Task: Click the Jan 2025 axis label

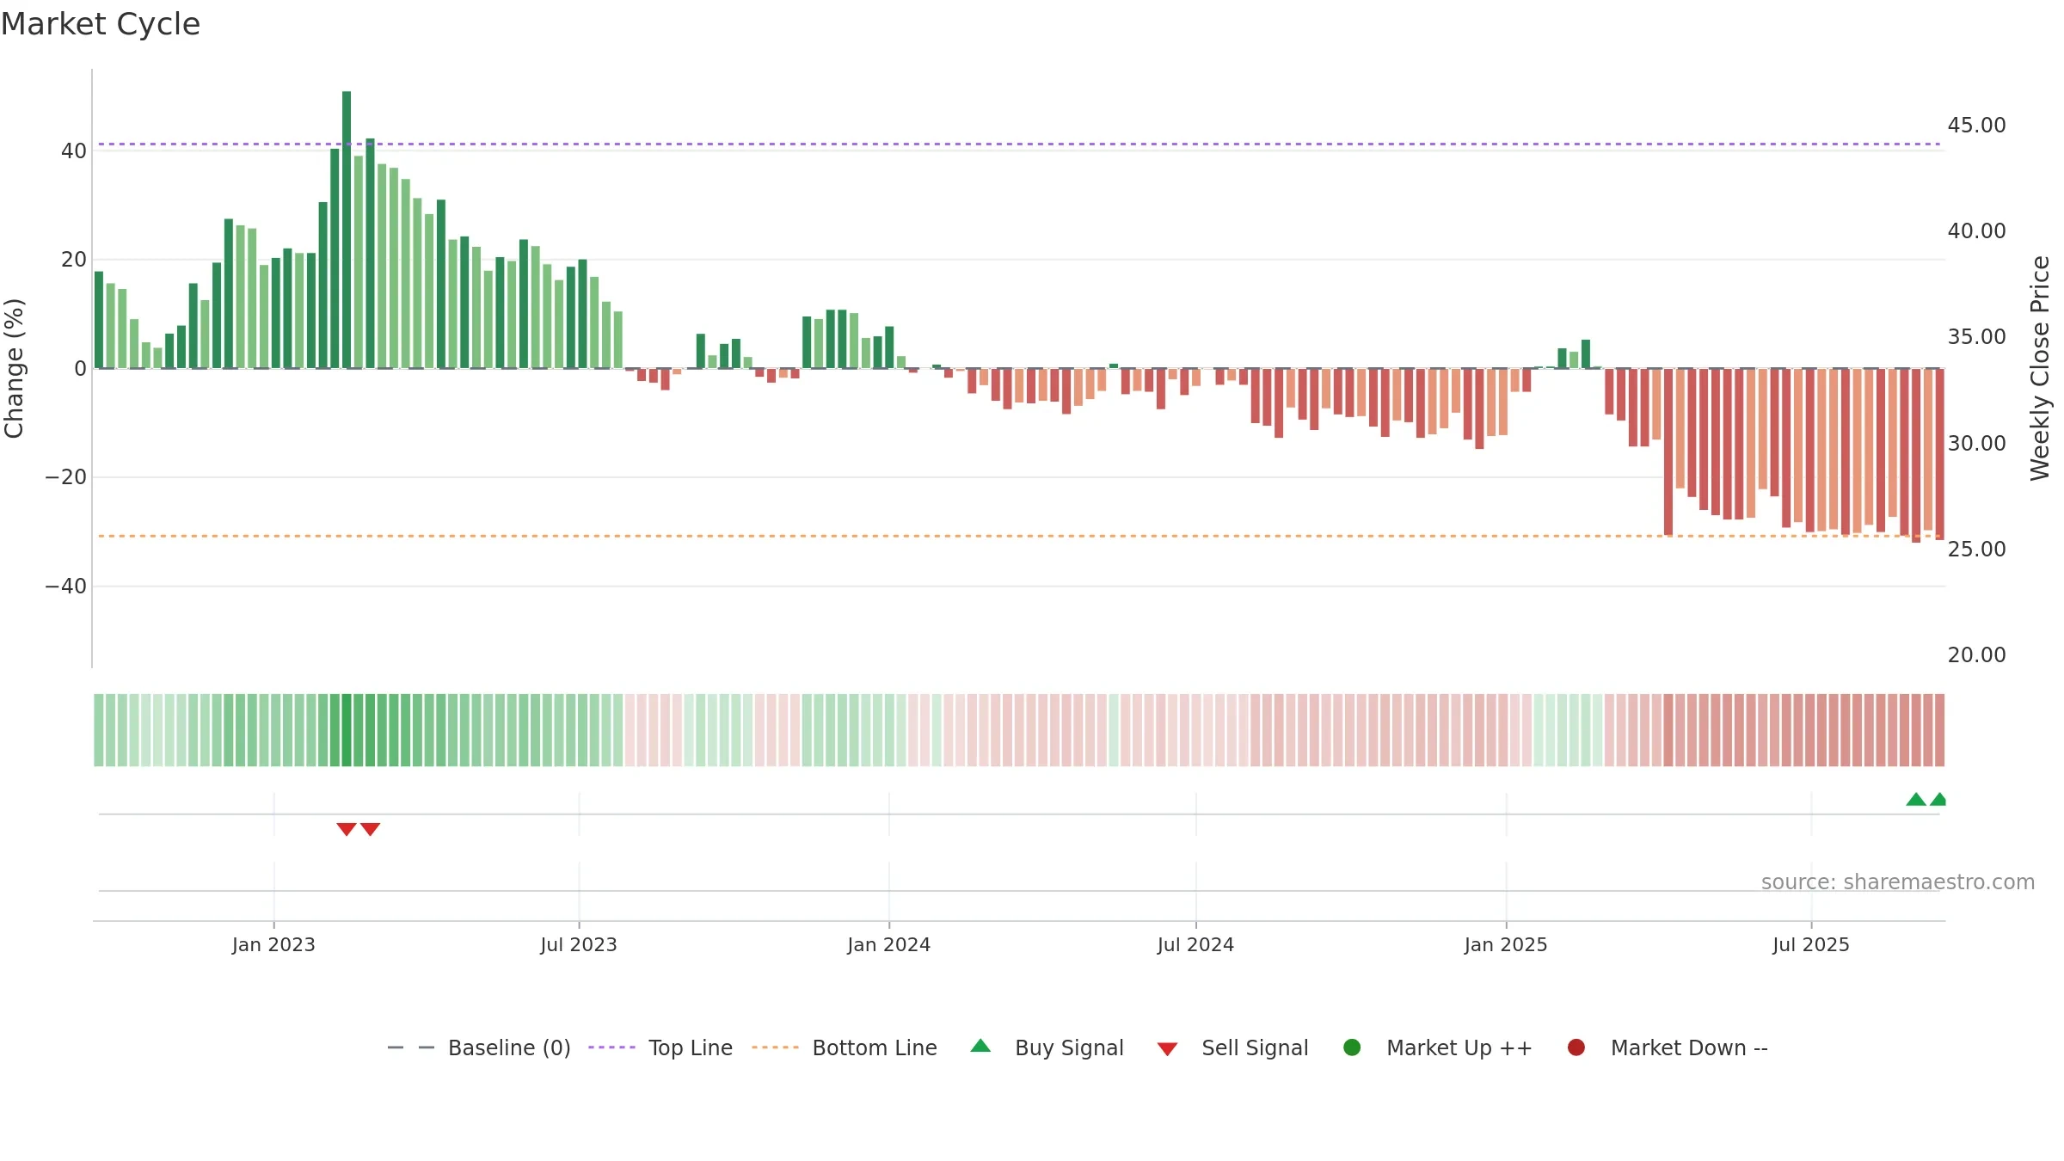Action: (1506, 945)
